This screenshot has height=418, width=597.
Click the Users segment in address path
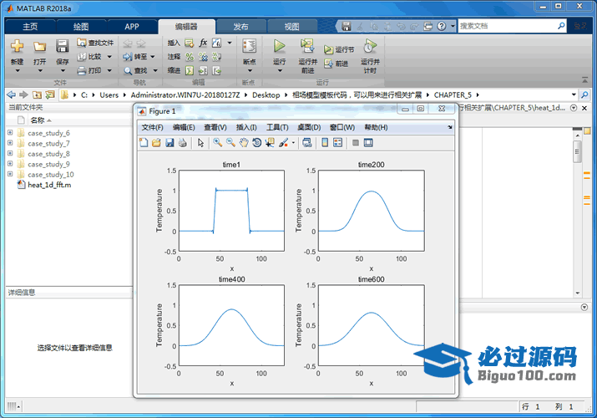[109, 94]
